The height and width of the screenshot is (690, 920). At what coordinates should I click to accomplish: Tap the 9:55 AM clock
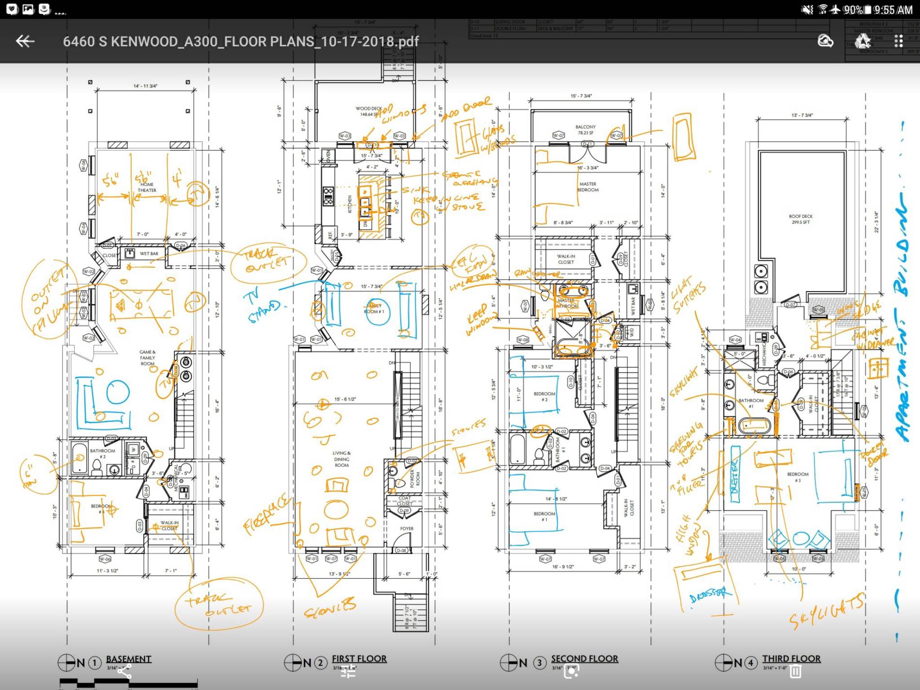click(x=893, y=10)
